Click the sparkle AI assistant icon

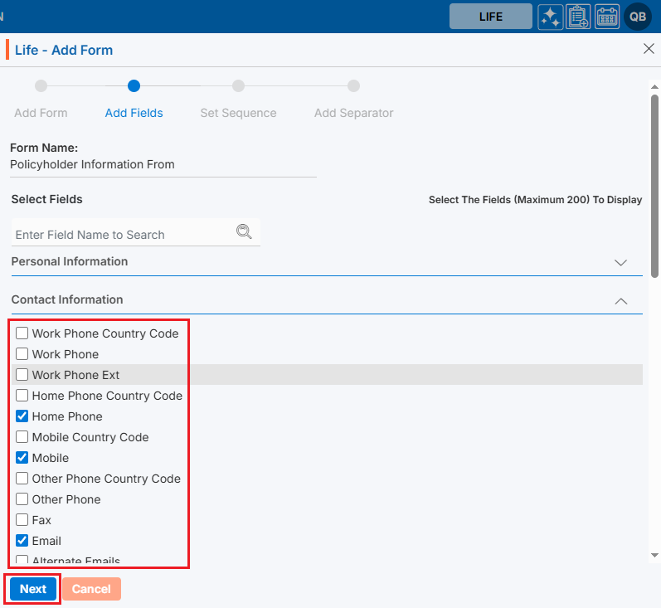click(x=550, y=17)
